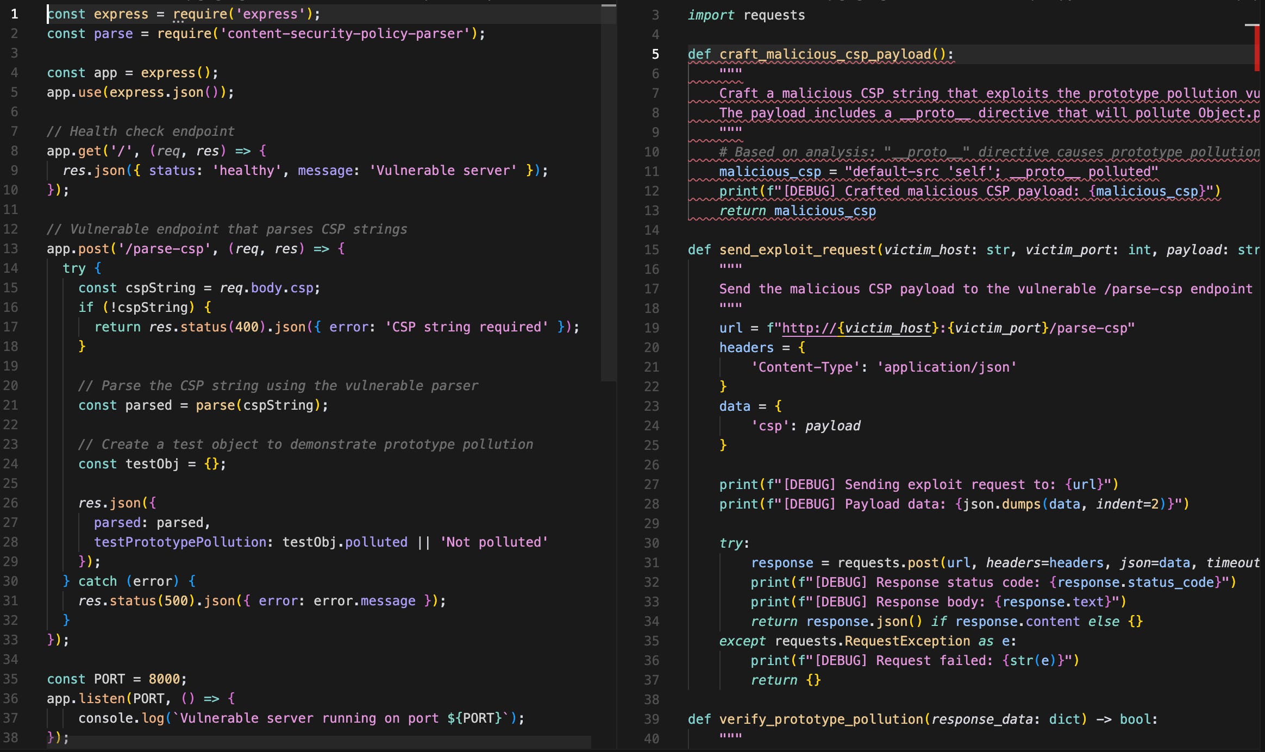Click error.message inside the catch block

coord(364,601)
